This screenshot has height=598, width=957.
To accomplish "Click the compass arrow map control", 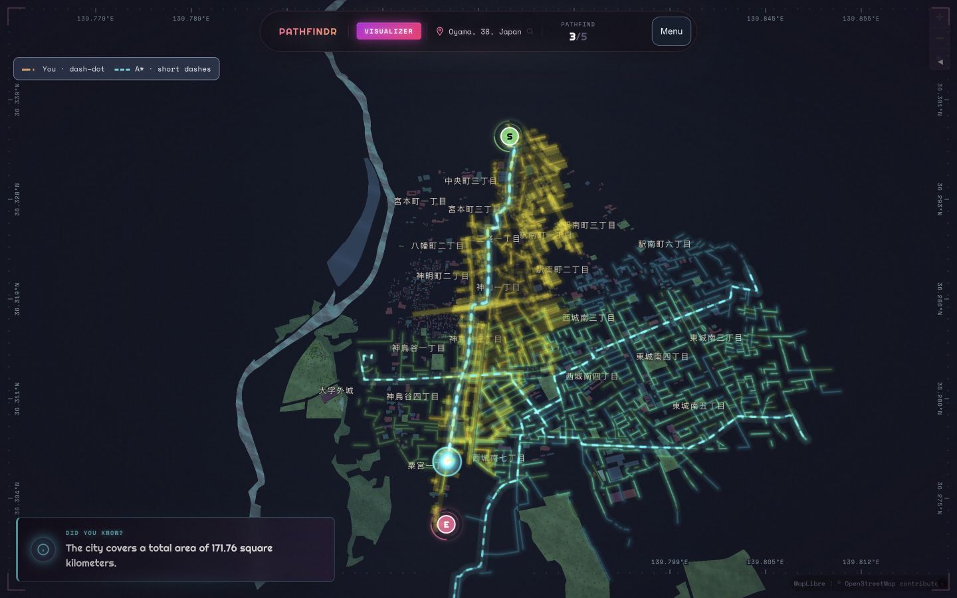I will (x=940, y=61).
